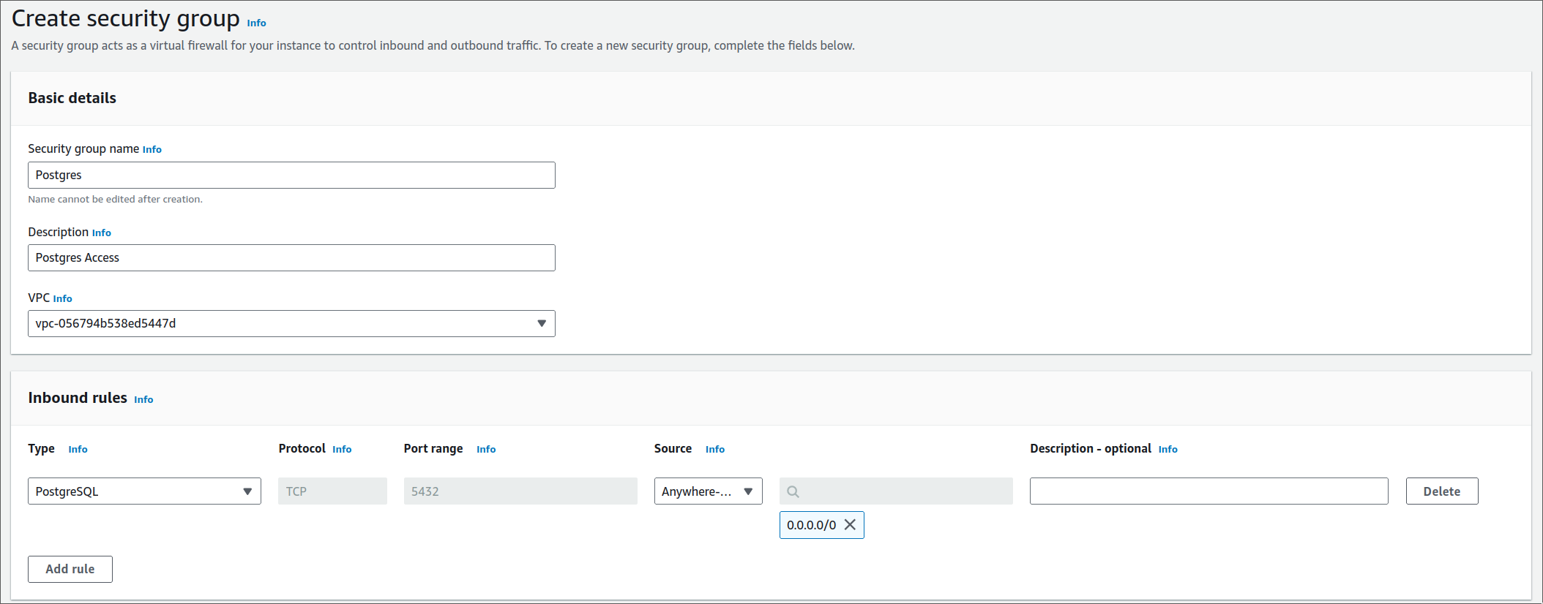Screen dimensions: 1543x604
Task: Focus the Security group name field
Action: tap(291, 175)
